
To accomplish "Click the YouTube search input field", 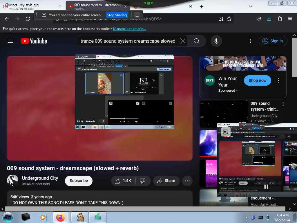I will [128, 41].
